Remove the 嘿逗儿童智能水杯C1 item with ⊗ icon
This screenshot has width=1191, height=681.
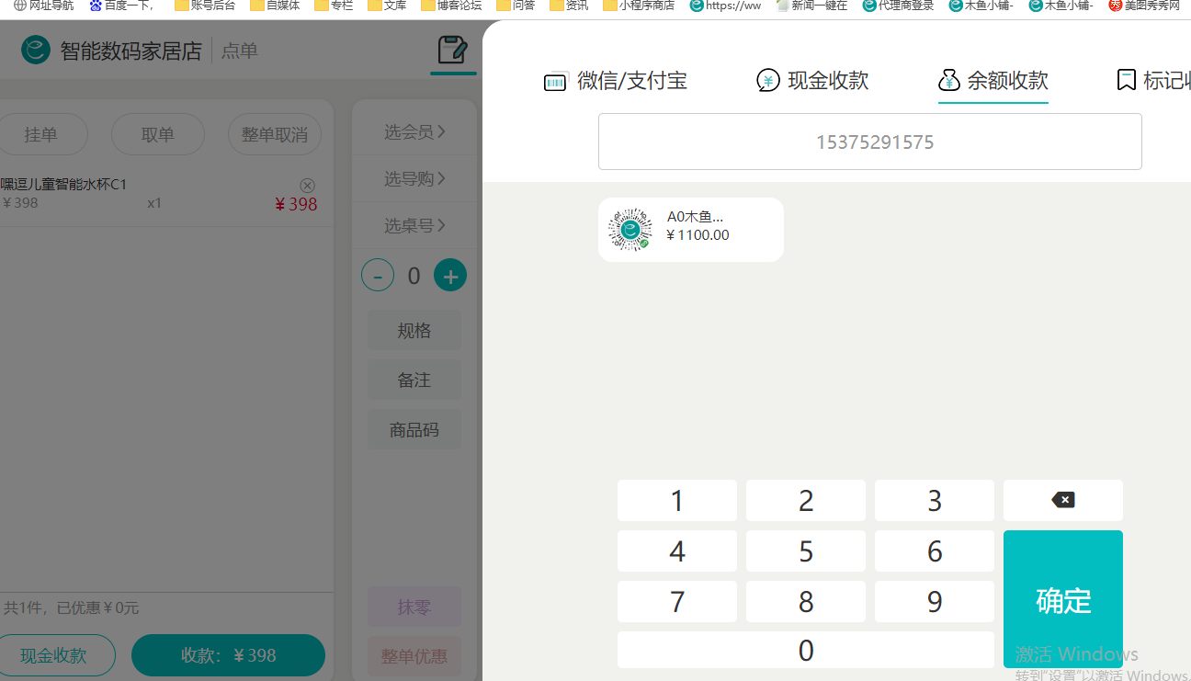[x=308, y=186]
